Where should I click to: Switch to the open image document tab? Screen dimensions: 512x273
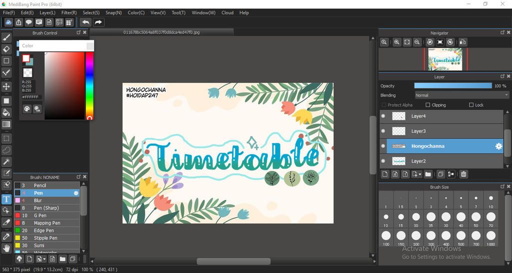tap(161, 32)
